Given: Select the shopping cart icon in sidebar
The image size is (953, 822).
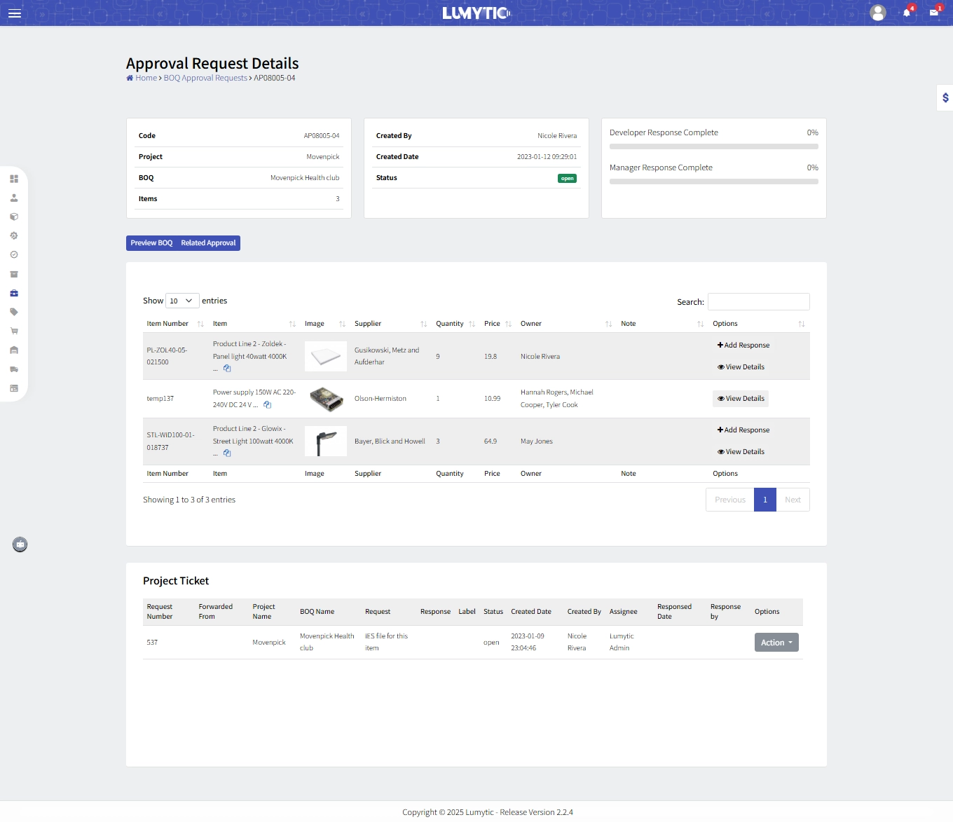Looking at the screenshot, I should point(14,330).
